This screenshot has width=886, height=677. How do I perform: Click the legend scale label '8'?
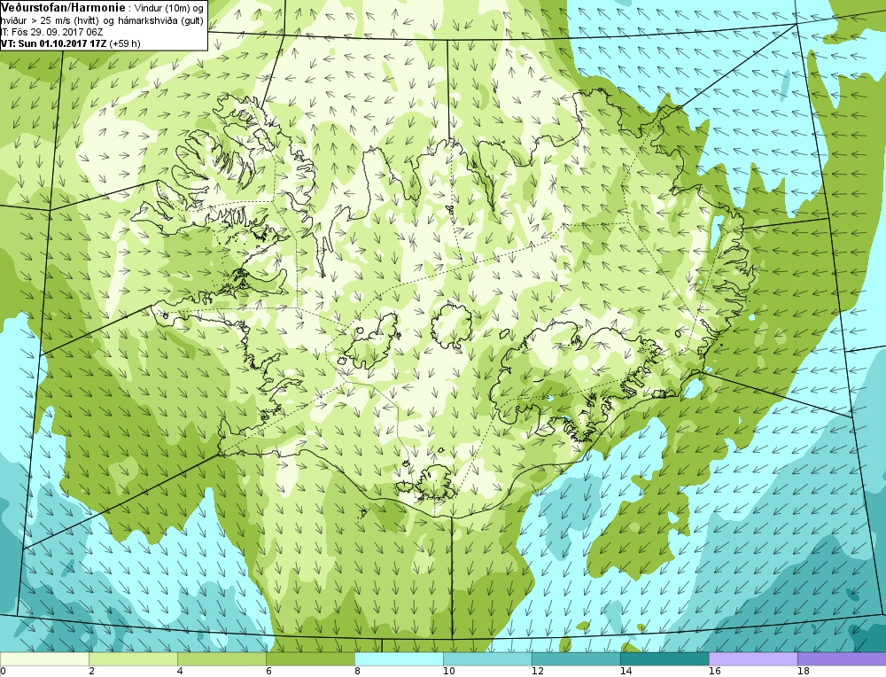click(x=358, y=672)
